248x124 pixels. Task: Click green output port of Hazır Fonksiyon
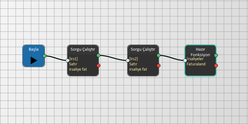pos(216,55)
